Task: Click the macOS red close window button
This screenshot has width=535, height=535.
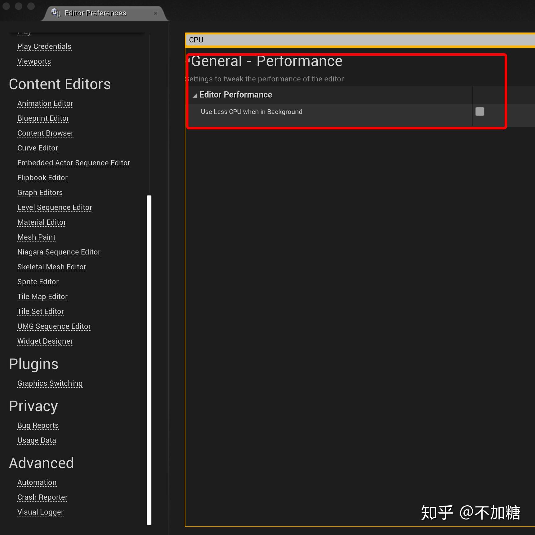Action: coord(6,6)
